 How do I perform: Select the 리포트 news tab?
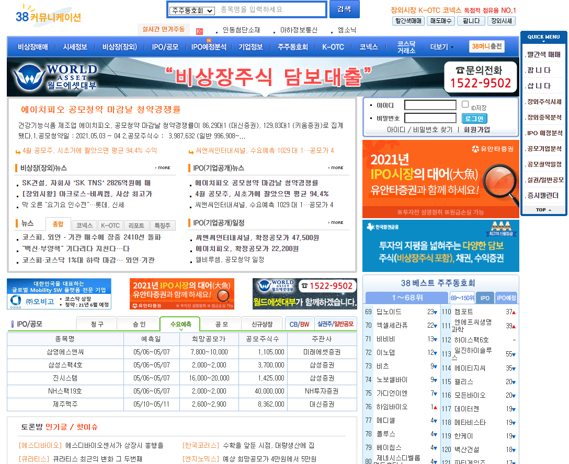coord(136,225)
